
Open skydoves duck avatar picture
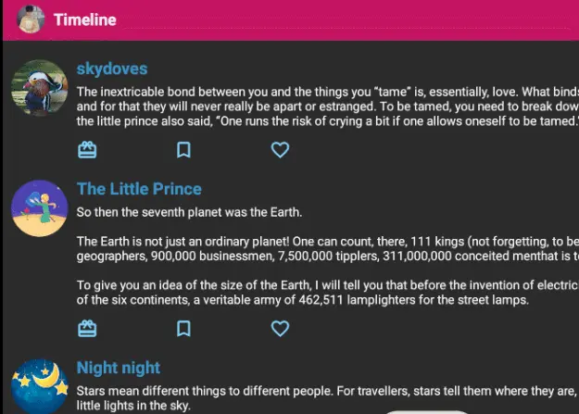pos(40,88)
